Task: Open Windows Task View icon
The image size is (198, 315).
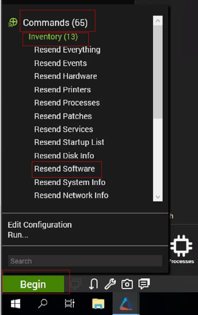Action: click(69, 303)
